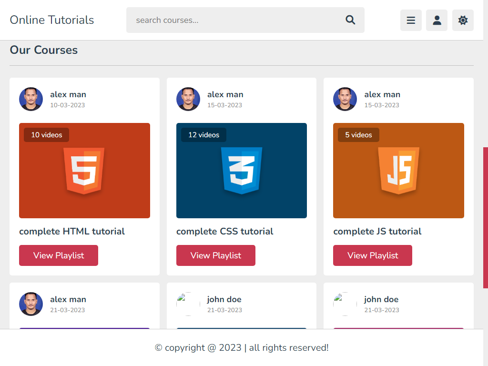View Playlist for complete CSS tutorial
Viewport: 488px width, 366px height.
click(216, 255)
